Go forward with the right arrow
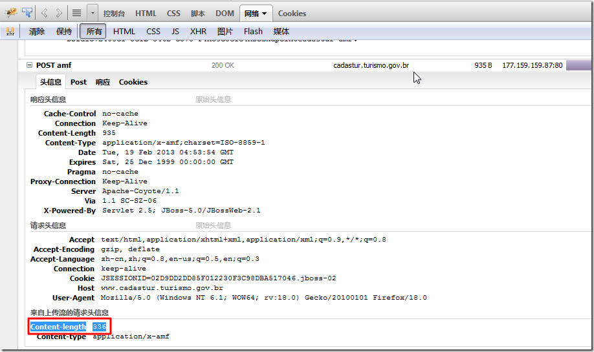This screenshot has width=594, height=352. tap(59, 13)
